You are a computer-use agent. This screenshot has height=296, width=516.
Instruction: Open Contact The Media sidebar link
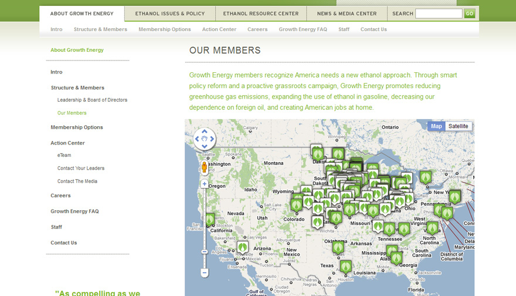point(77,181)
